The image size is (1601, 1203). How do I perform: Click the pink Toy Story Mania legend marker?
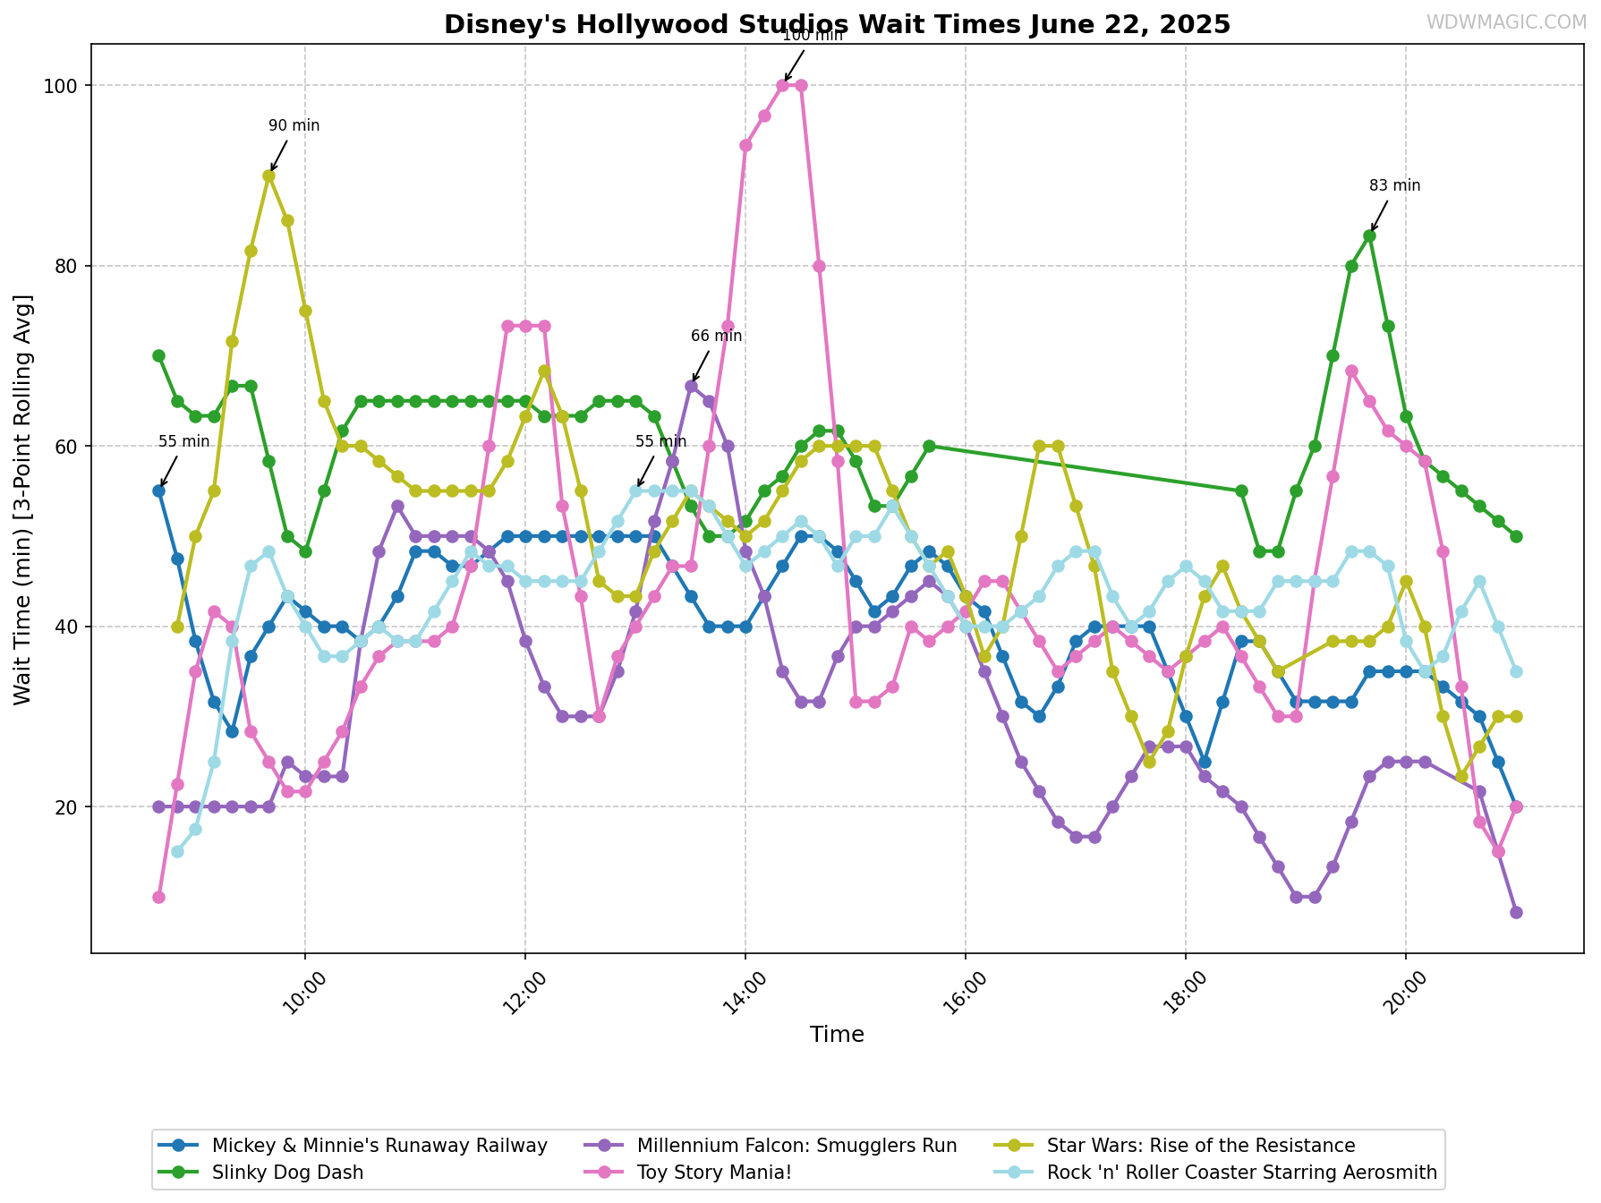(602, 1173)
